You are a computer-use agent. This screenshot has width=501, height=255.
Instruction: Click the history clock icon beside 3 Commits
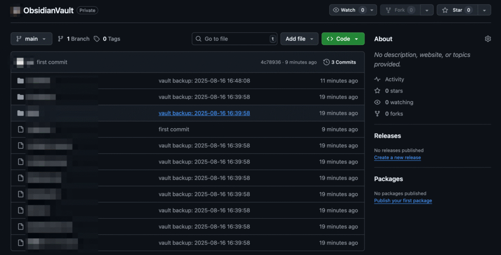tap(326, 62)
